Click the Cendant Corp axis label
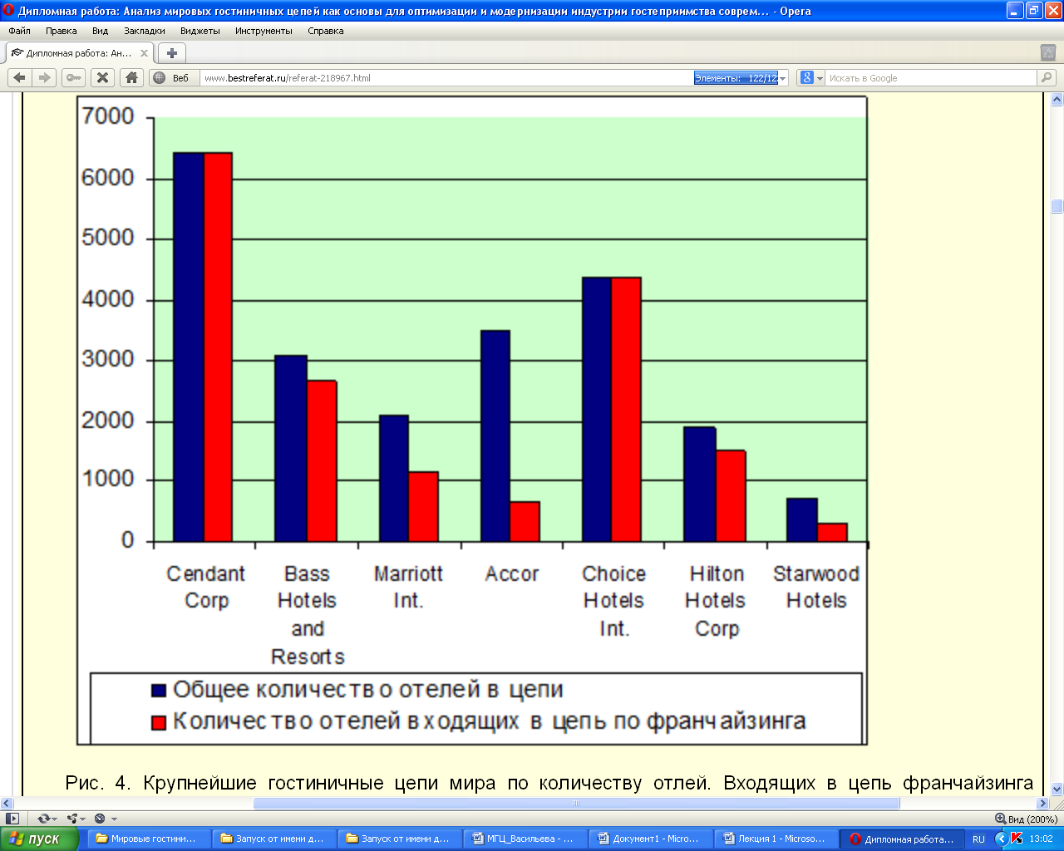 (206, 587)
